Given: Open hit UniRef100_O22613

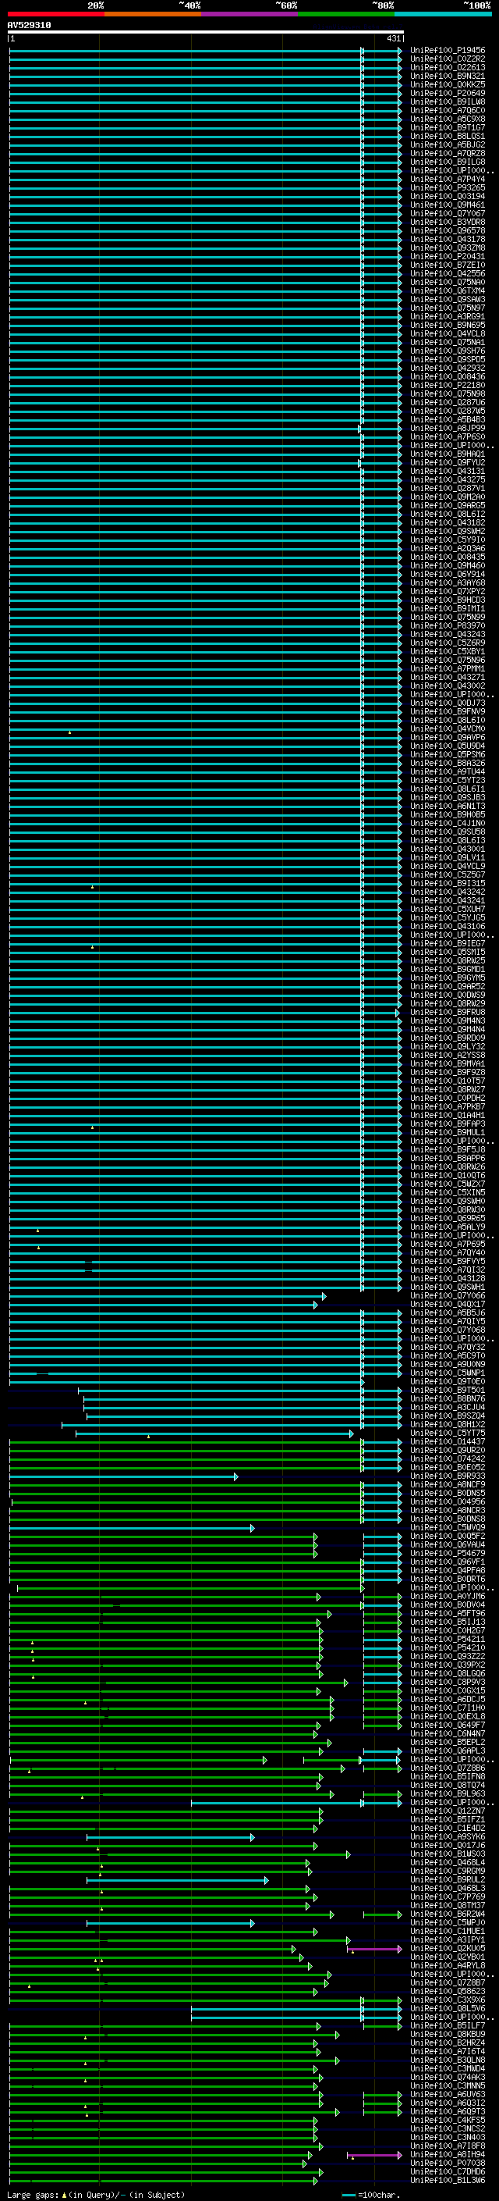Looking at the screenshot, I should (448, 67).
